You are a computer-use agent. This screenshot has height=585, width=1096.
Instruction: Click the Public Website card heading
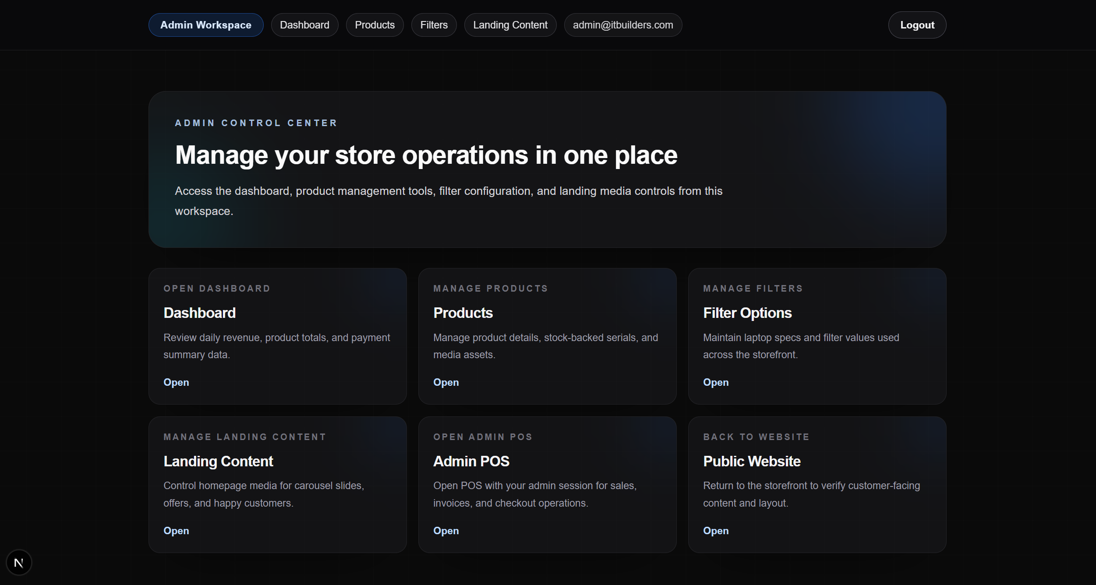(752, 462)
